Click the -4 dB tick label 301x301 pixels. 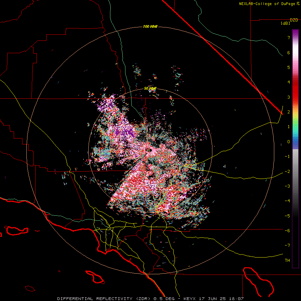(x=287, y=201)
